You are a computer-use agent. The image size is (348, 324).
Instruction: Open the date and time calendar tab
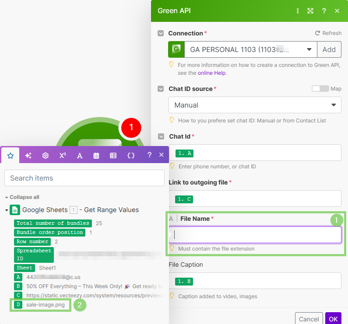pyautogui.click(x=96, y=155)
